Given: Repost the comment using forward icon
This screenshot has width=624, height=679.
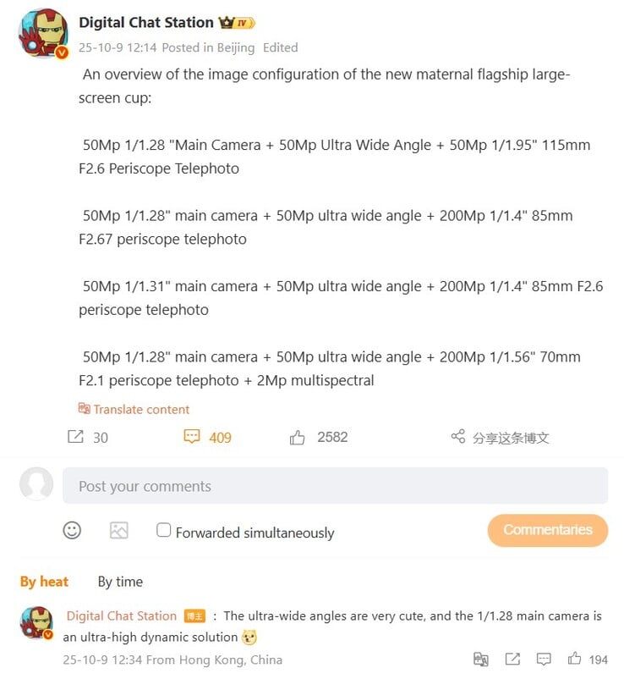Looking at the screenshot, I should tap(512, 659).
